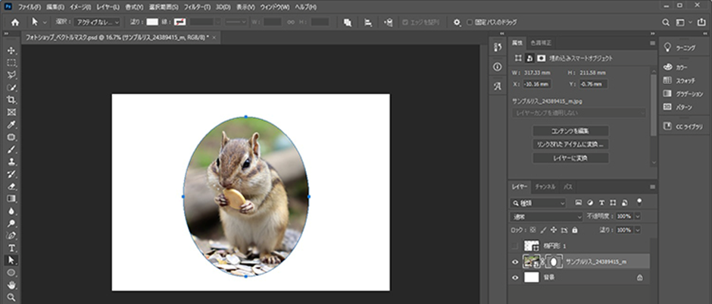Open the 選択 active layers dropdown

click(97, 22)
